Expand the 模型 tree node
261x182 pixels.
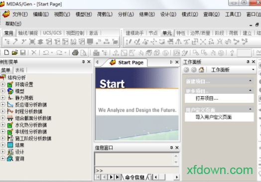click(x=2, y=91)
